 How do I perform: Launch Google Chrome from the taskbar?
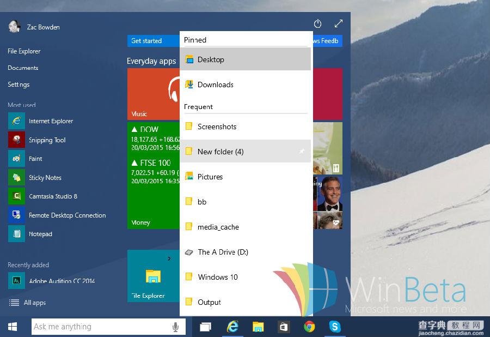tap(309, 326)
